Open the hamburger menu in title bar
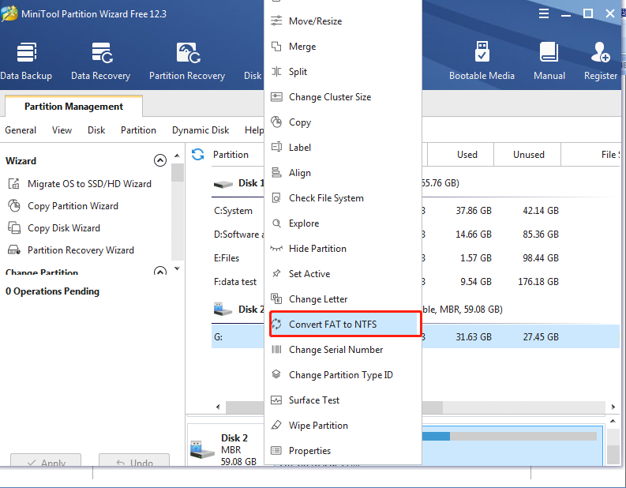Screen dimensions: 626x488 click(544, 13)
